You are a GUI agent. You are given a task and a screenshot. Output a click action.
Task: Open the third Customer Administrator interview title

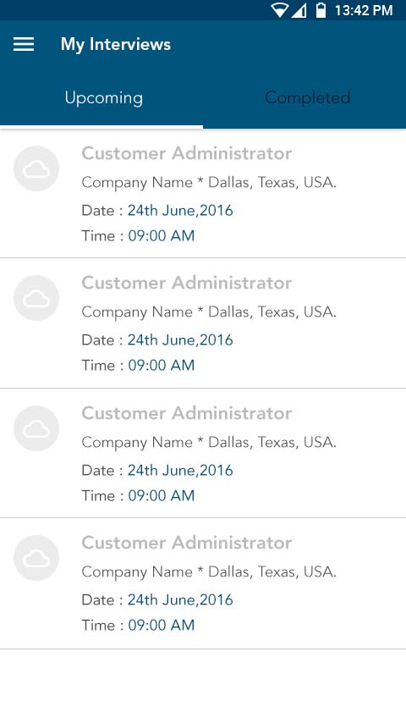click(x=187, y=412)
